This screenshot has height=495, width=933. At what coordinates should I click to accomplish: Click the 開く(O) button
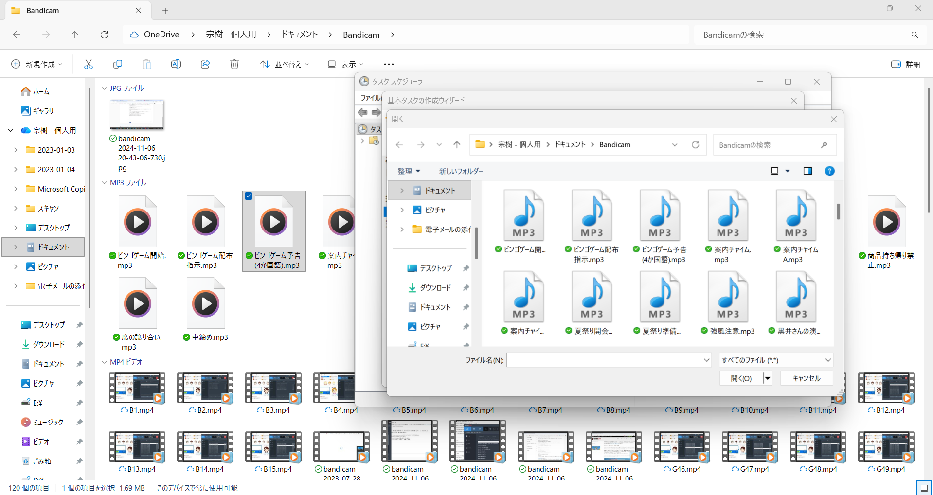tap(741, 378)
